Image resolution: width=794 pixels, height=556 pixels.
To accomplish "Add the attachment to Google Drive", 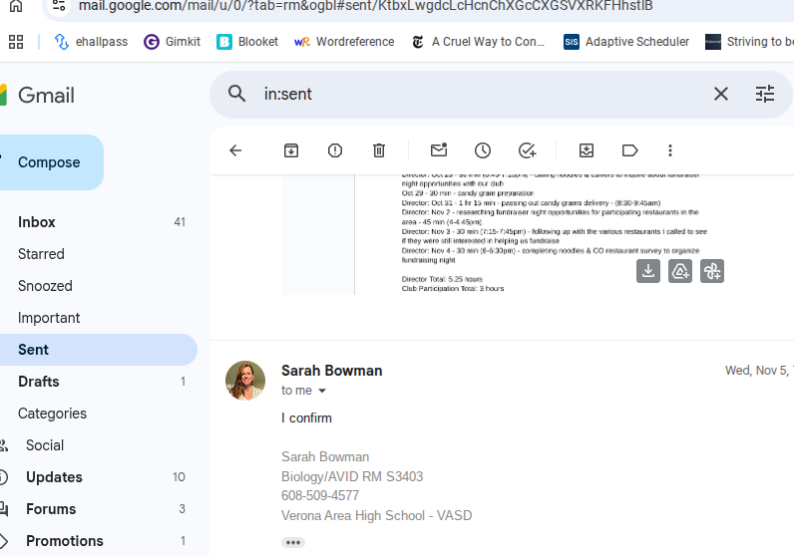I will [680, 271].
